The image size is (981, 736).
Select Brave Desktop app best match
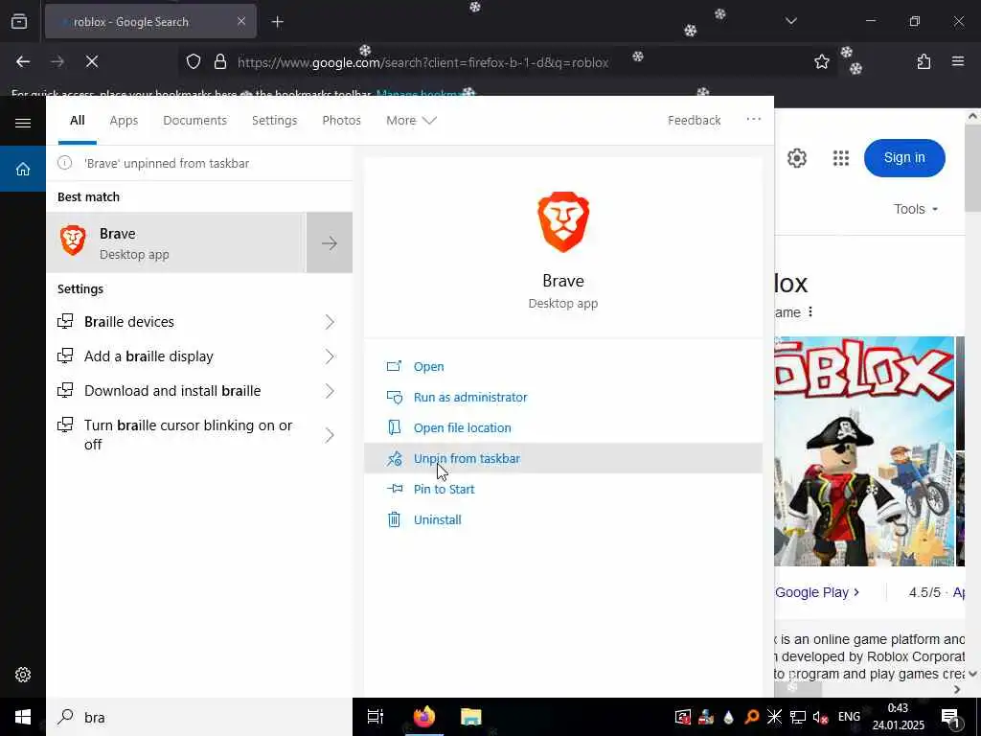coord(176,242)
